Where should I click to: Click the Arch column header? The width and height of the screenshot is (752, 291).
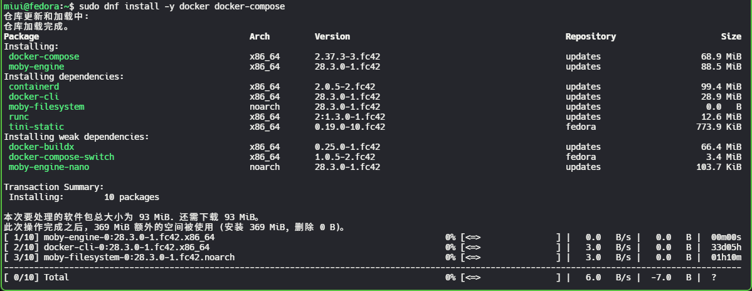[x=260, y=36]
